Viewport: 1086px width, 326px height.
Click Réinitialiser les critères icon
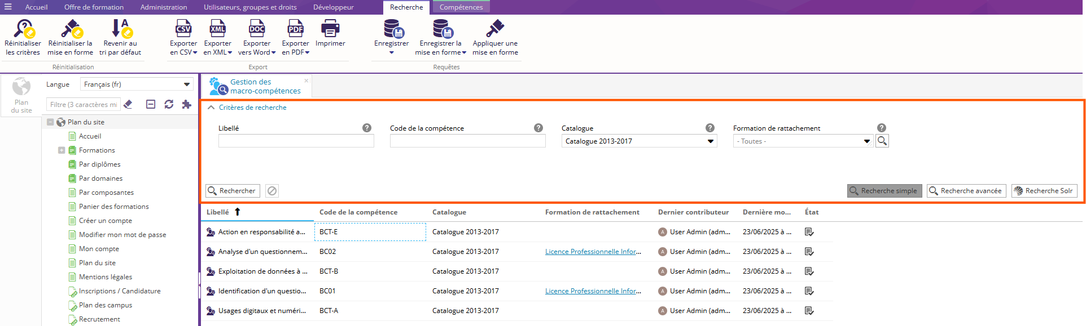pos(23,28)
